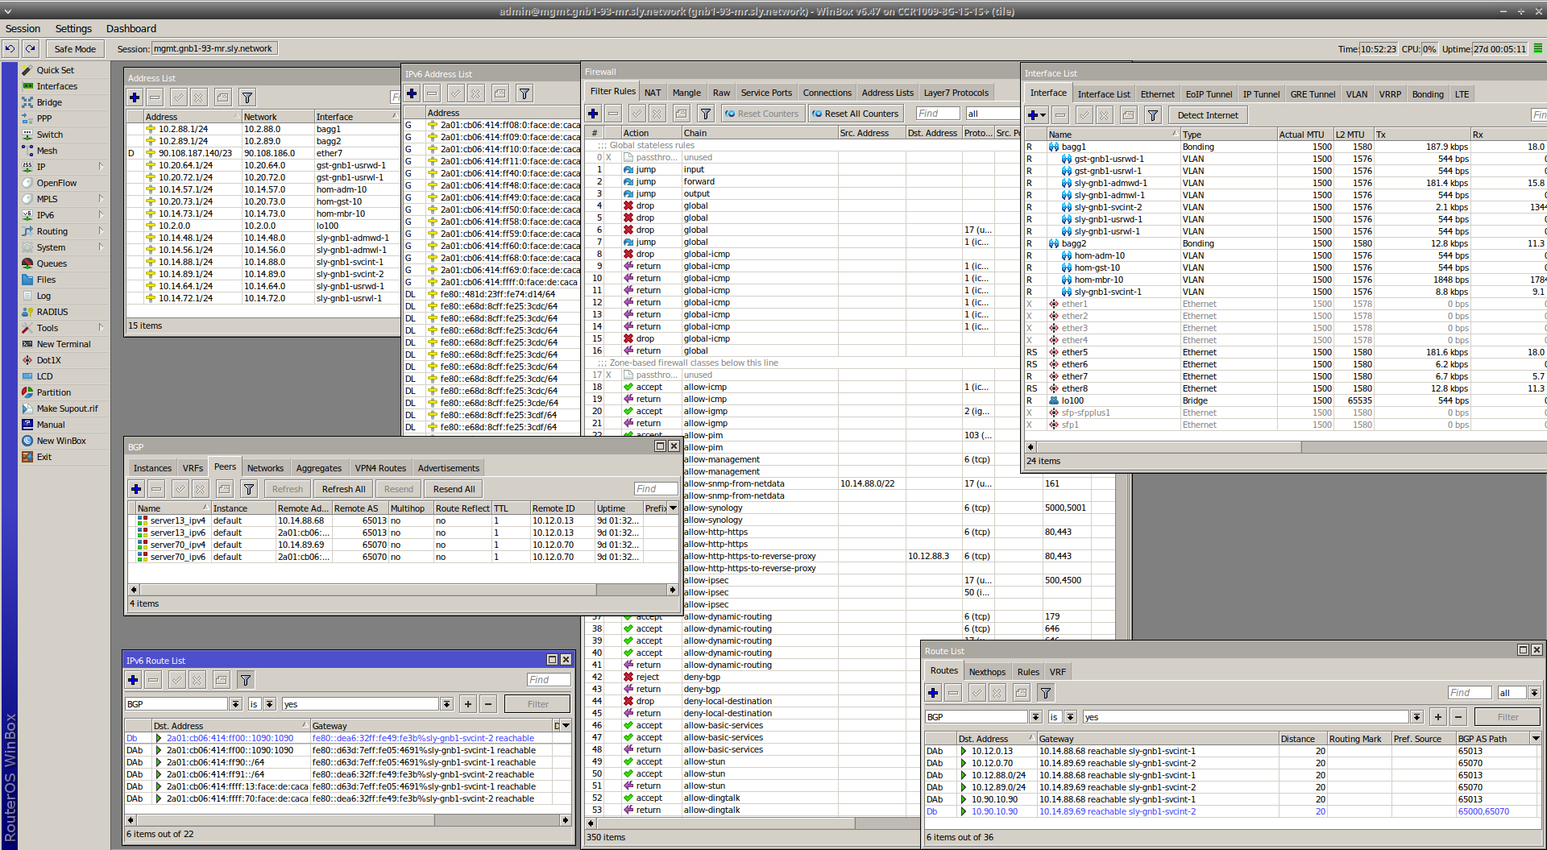
Task: Click filter funnel icon in Address List
Action: coord(247,97)
